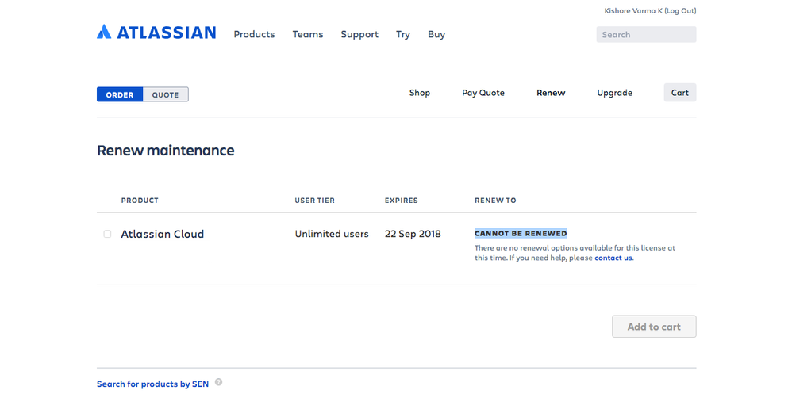Click the help icon beside SEN search
The image size is (792, 417).
pyautogui.click(x=219, y=382)
